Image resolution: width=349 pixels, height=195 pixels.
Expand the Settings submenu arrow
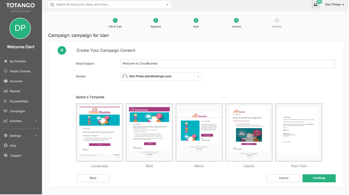pyautogui.click(x=36, y=136)
